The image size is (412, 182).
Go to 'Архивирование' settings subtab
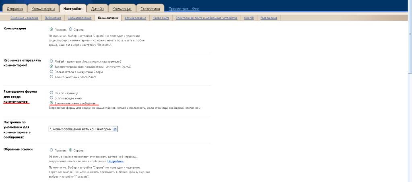point(135,18)
